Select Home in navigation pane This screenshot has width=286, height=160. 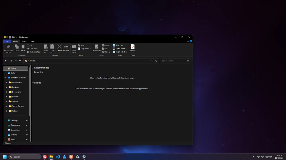pyautogui.click(x=16, y=68)
